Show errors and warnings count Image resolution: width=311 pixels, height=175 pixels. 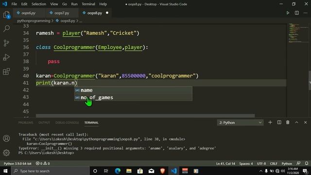tap(43, 163)
